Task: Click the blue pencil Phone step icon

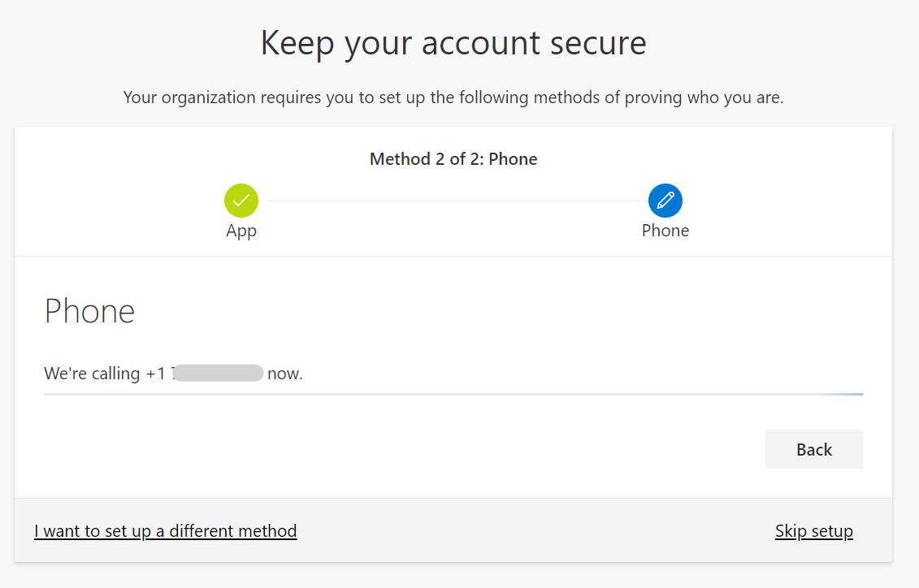Action: pos(665,201)
